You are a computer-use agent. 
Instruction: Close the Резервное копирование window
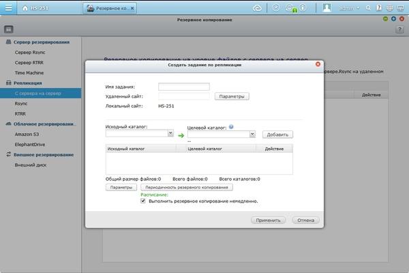coord(402,19)
